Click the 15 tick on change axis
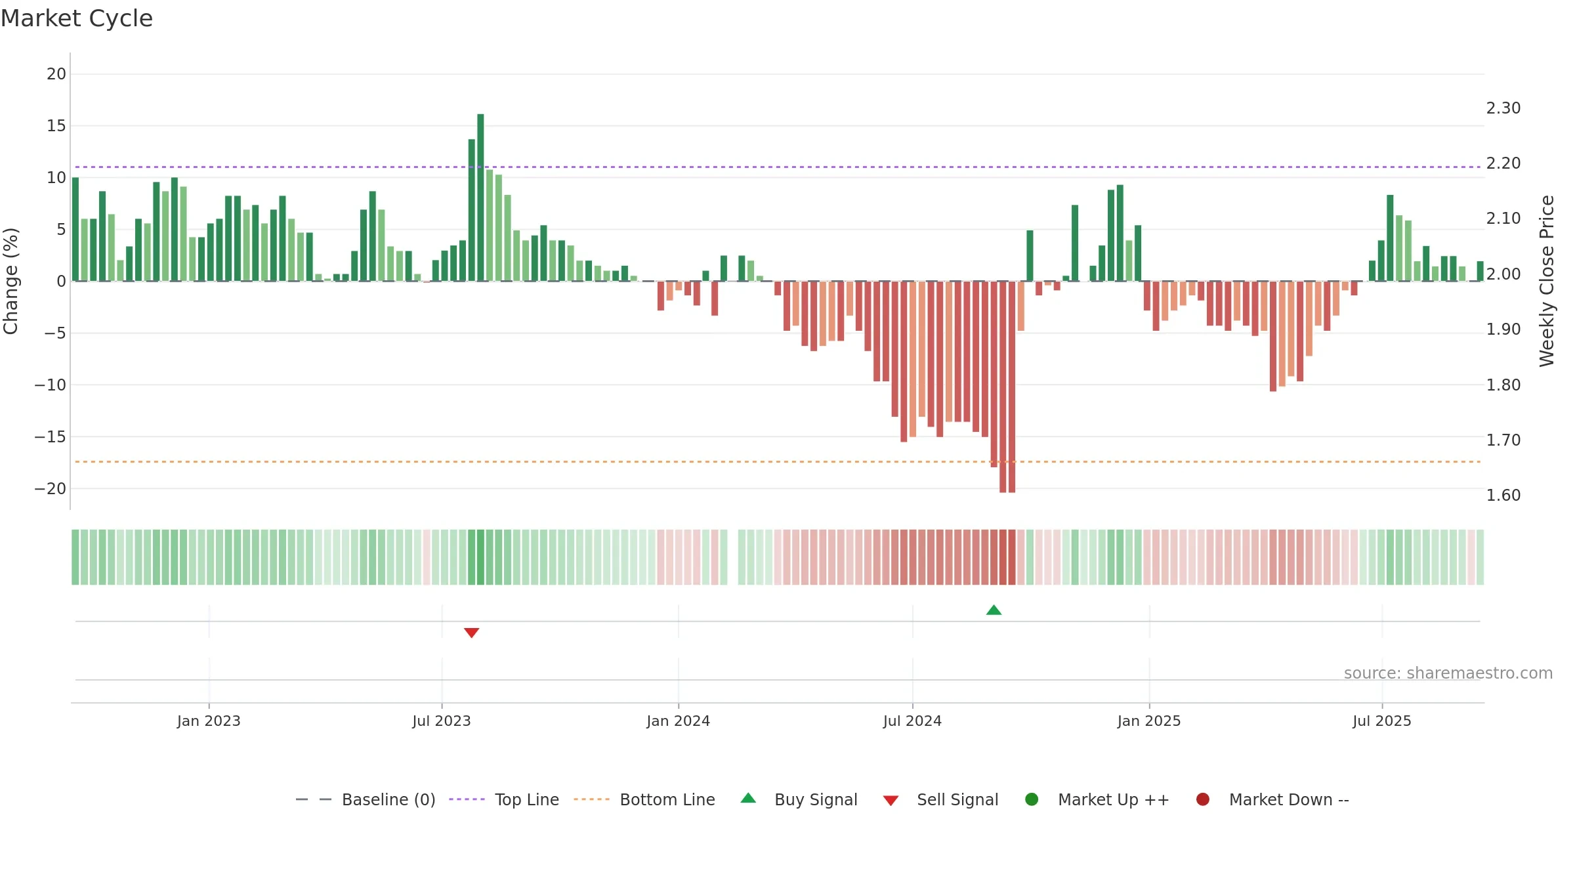This screenshot has height=886, width=1575. pos(56,125)
